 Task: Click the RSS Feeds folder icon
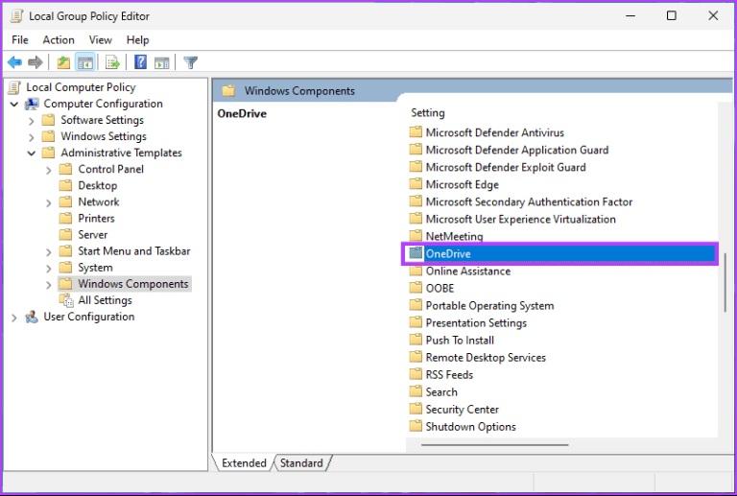[416, 374]
